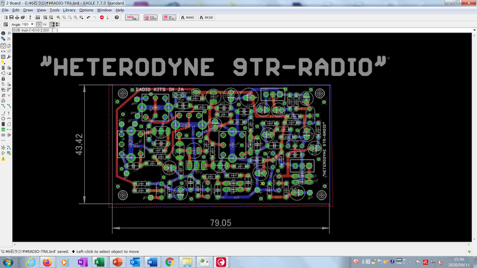Open Word from the taskbar
This screenshot has height=268, width=477.
[x=152, y=262]
